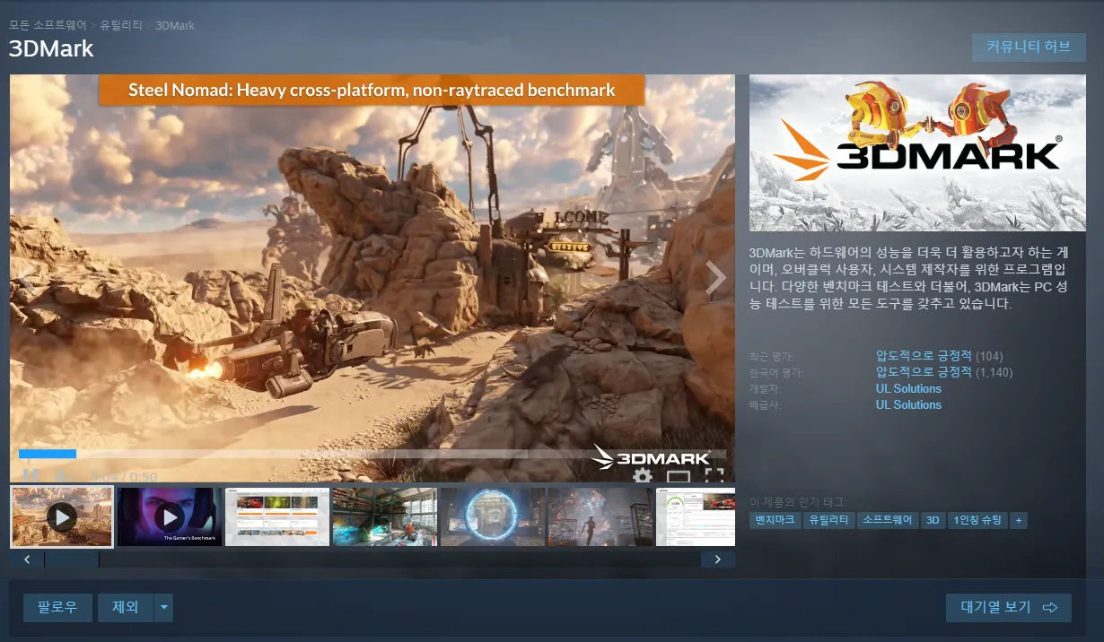
Task: Open 대기열 보기 queue button
Action: [1009, 607]
